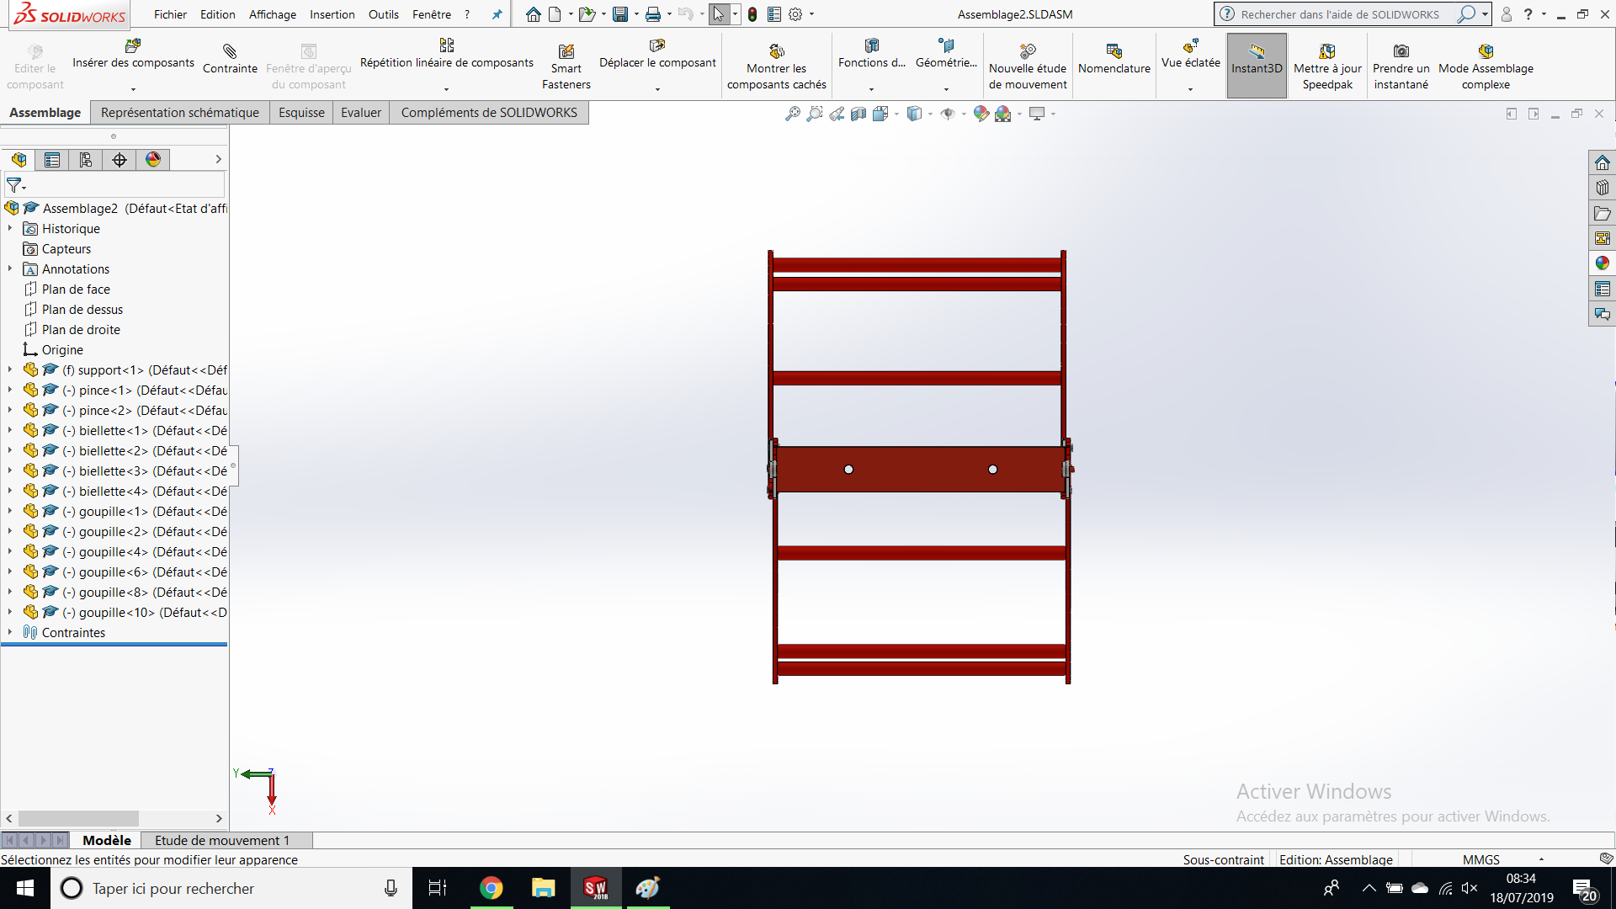
Task: Click the Appearances icon in right task pane
Action: (x=1602, y=263)
